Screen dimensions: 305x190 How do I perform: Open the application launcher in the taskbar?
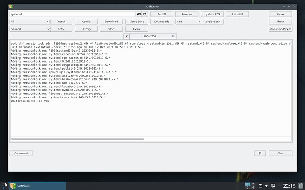coord(4,186)
